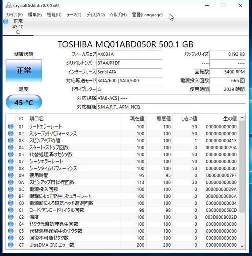The width and height of the screenshot is (252, 256).
Task: Open the 言語(Language) menu
Action: pyautogui.click(x=147, y=15)
